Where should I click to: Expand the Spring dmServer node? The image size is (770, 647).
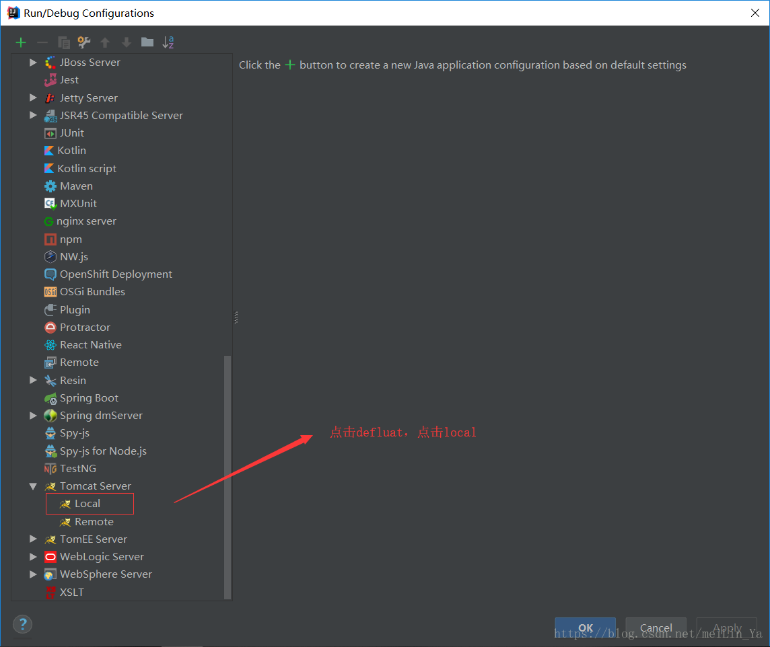pyautogui.click(x=33, y=416)
